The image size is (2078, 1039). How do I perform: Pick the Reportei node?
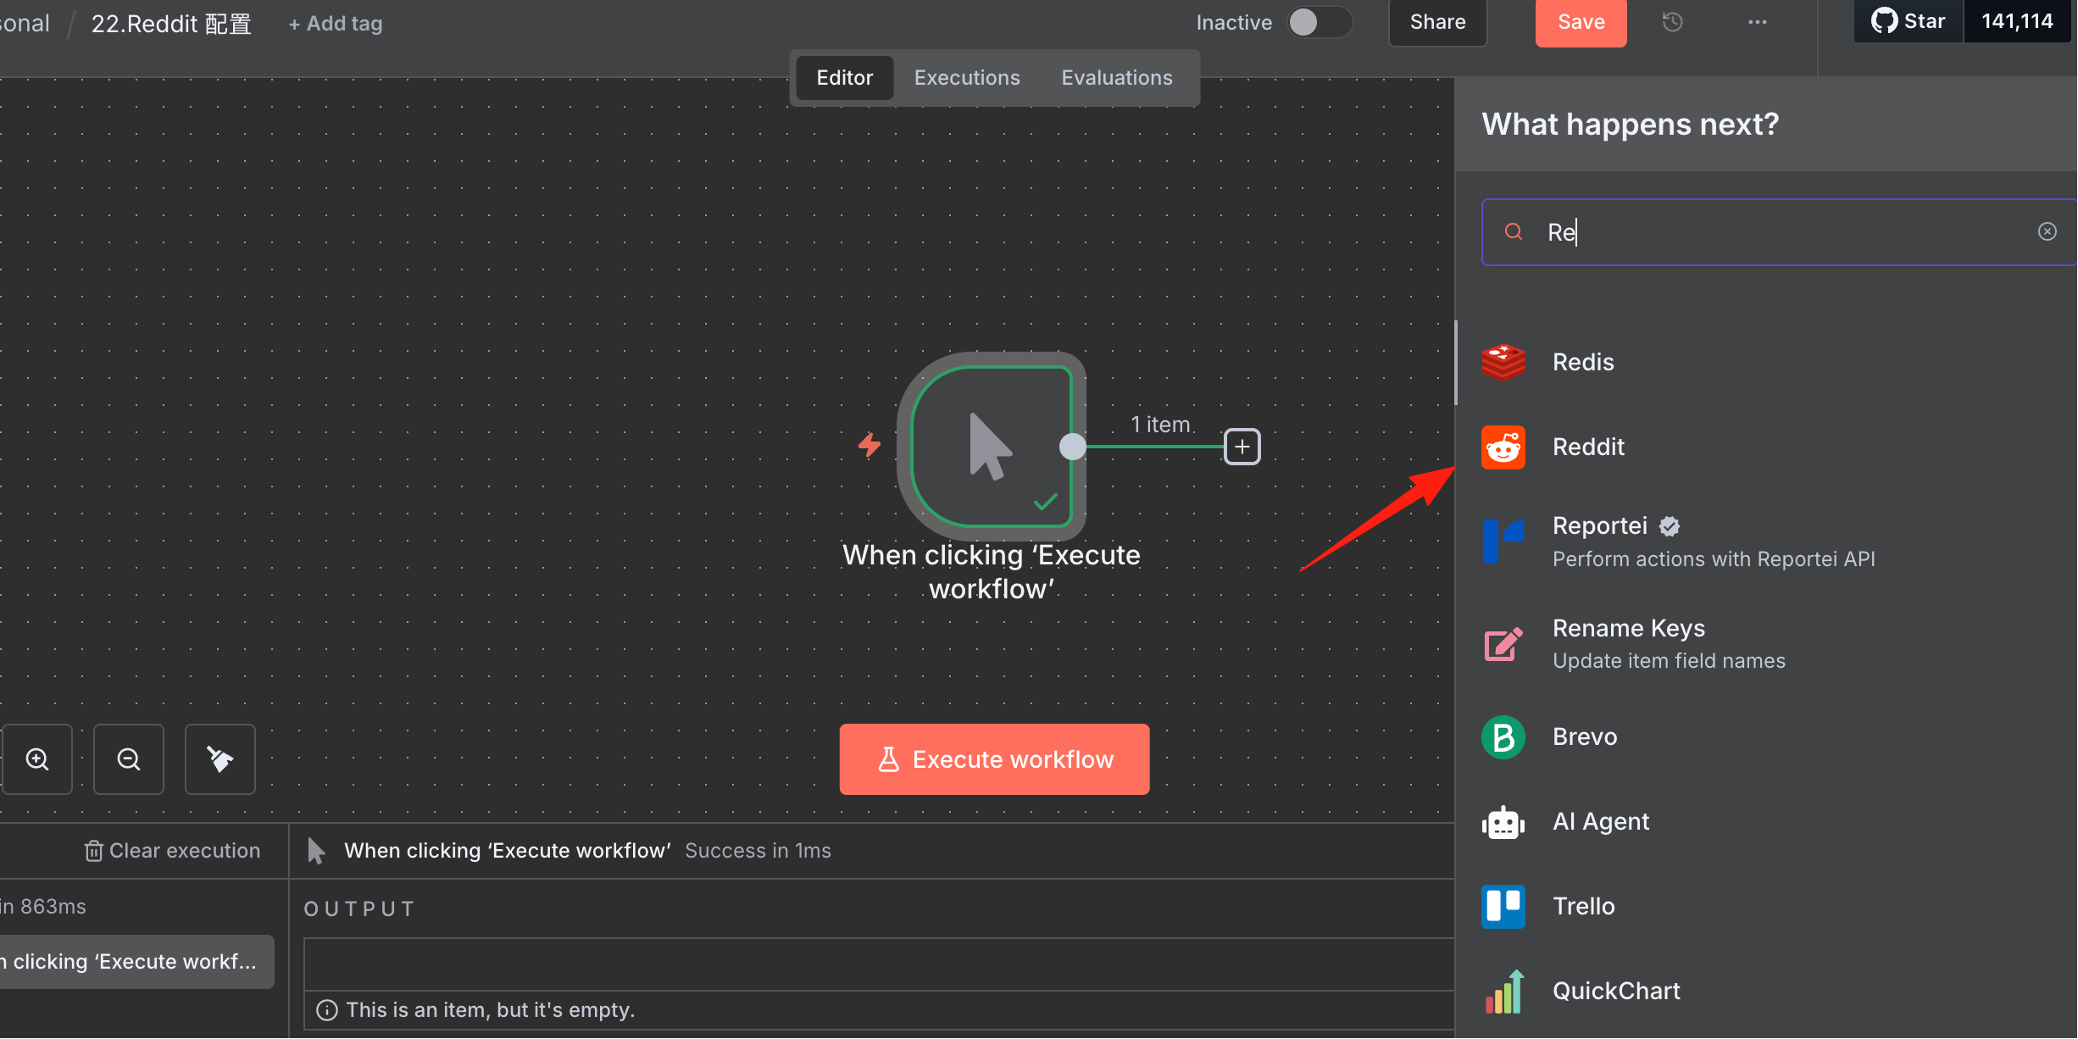[1767, 542]
